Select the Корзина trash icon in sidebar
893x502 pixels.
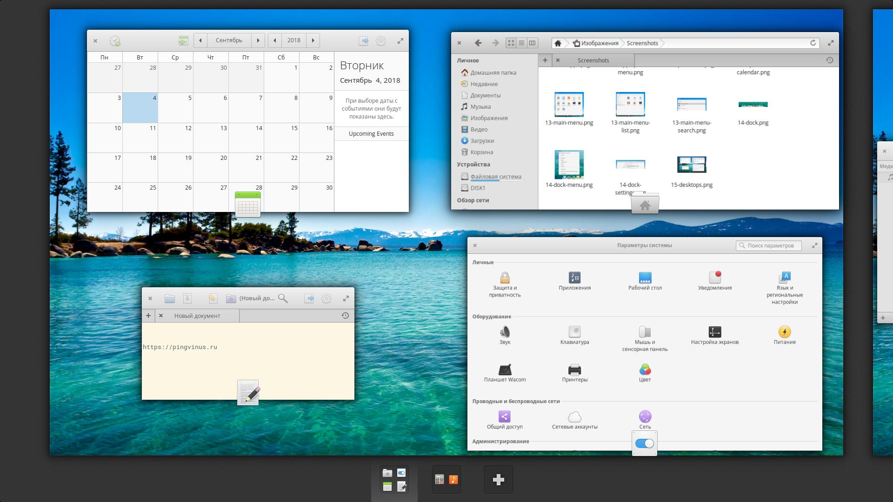[464, 152]
